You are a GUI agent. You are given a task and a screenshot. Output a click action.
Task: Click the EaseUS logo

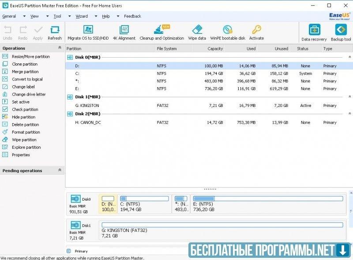339,16
